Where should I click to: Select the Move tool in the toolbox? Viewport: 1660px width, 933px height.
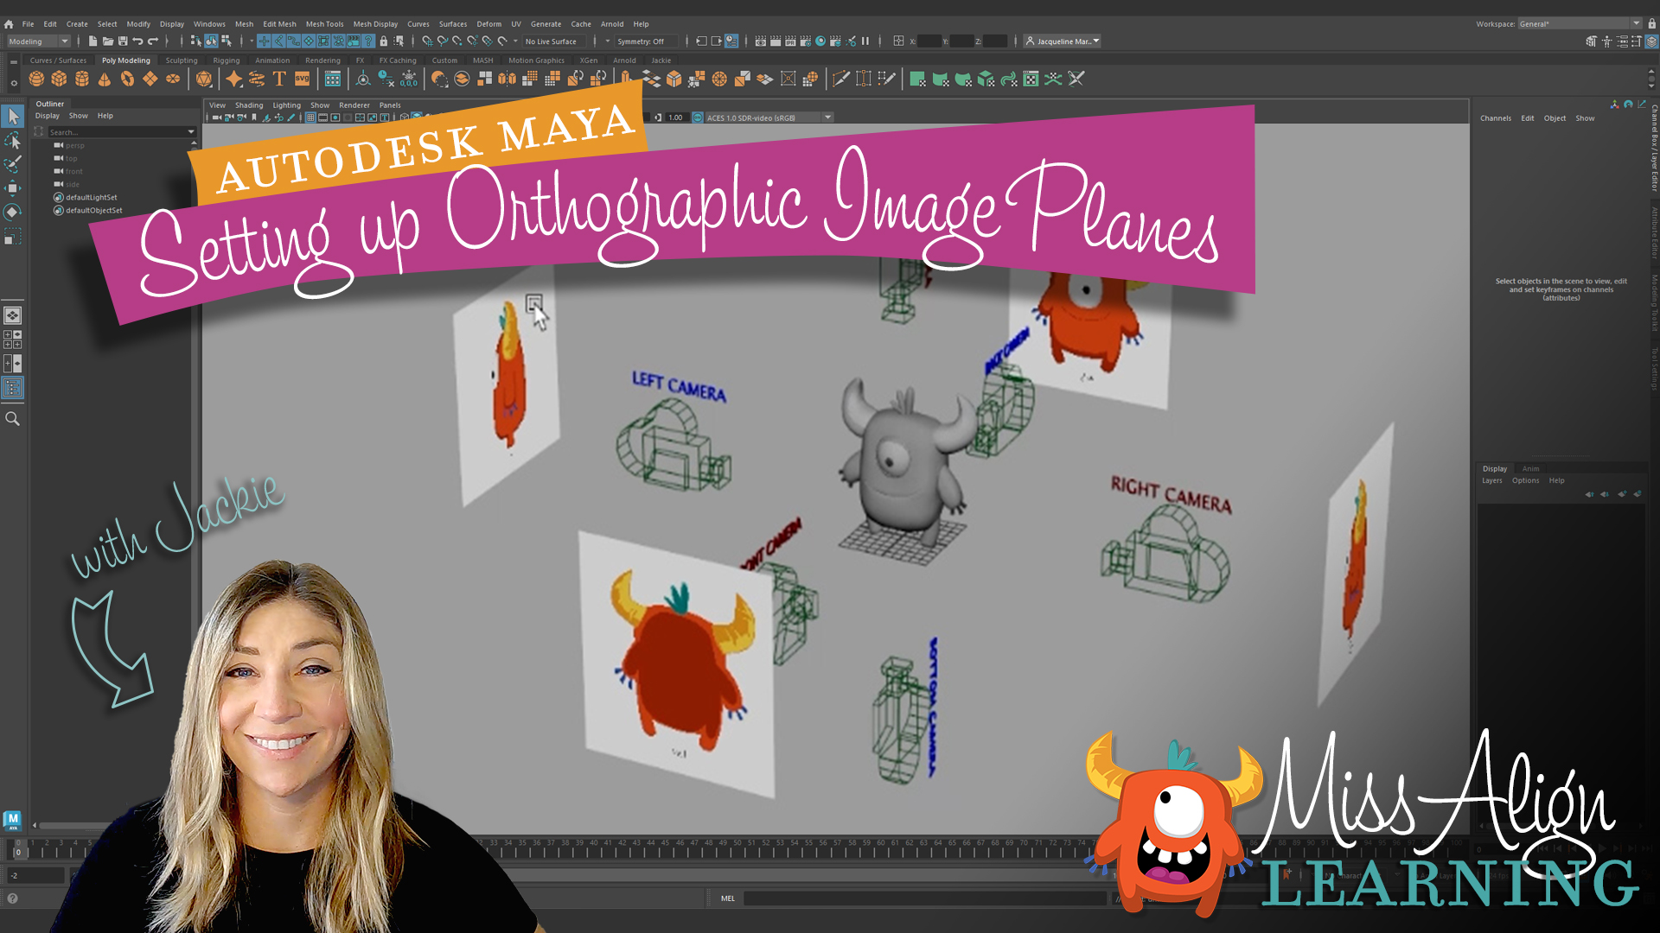click(13, 188)
